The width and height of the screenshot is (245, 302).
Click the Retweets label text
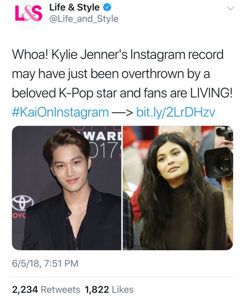[x=61, y=290]
